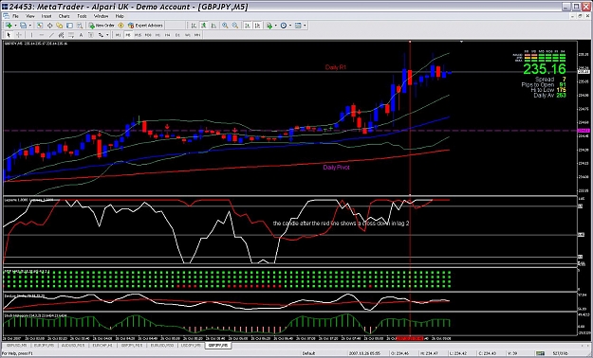Switch to the H4 timeframe
This screenshot has width=593, height=358.
(168, 35)
